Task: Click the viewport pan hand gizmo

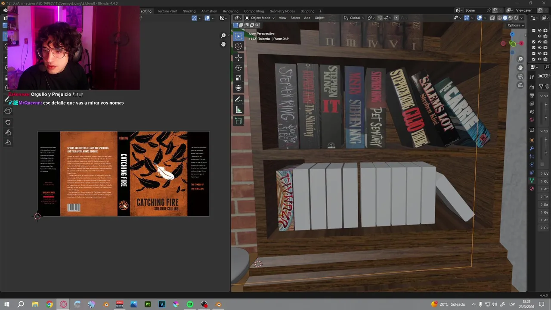Action: click(x=520, y=68)
